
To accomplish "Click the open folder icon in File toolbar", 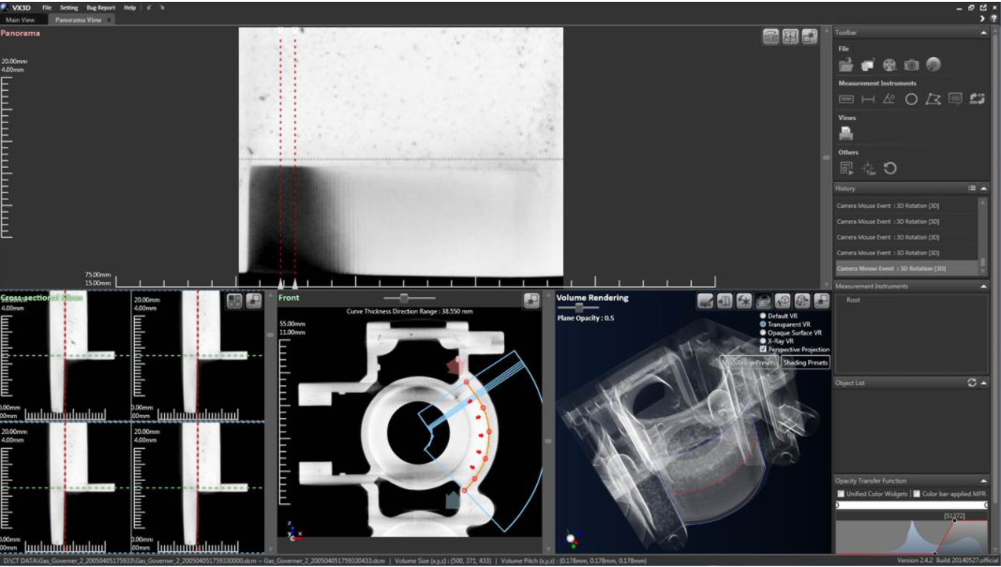I will pyautogui.click(x=845, y=65).
